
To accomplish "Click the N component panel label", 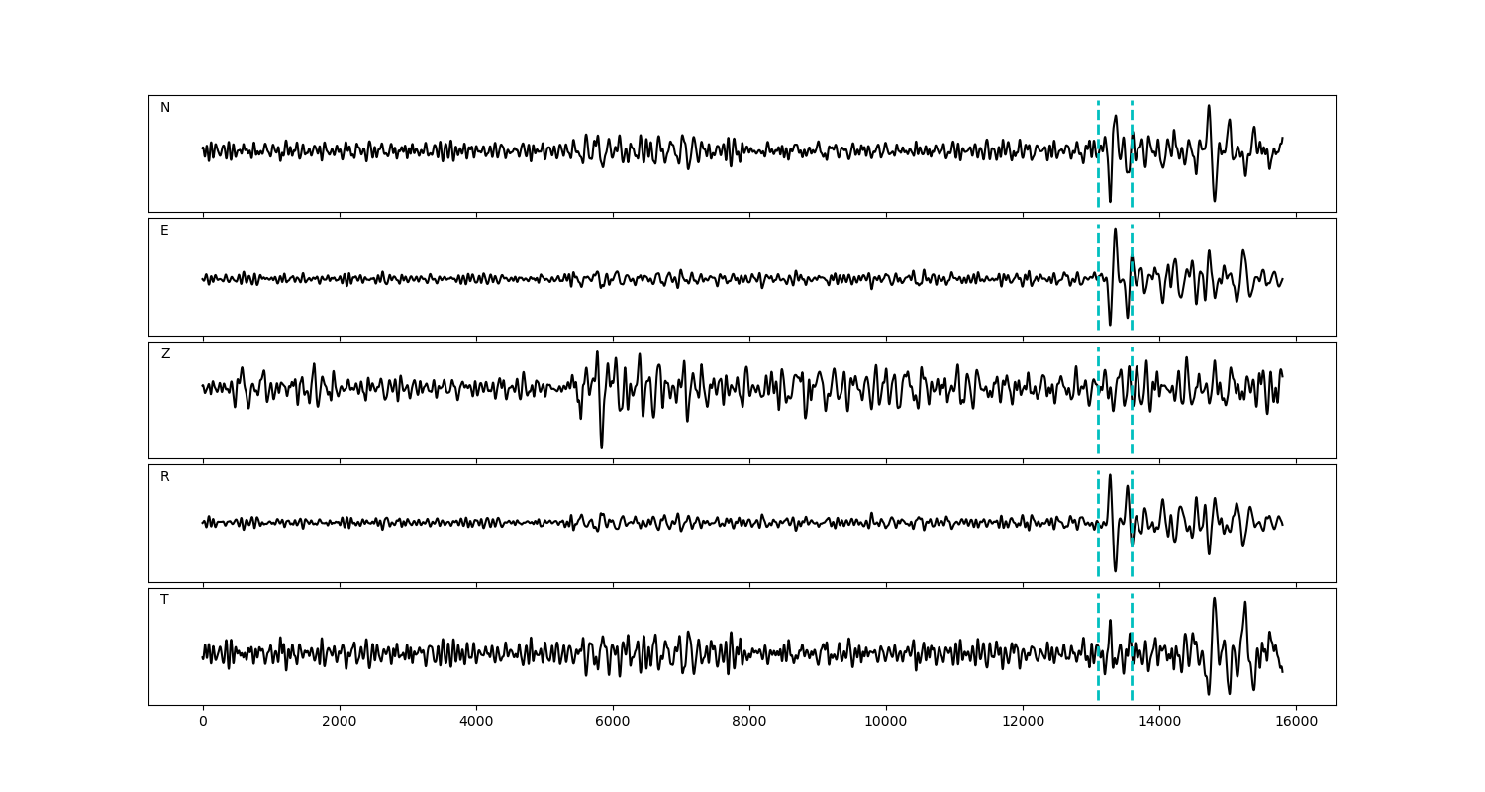I will 165,108.
